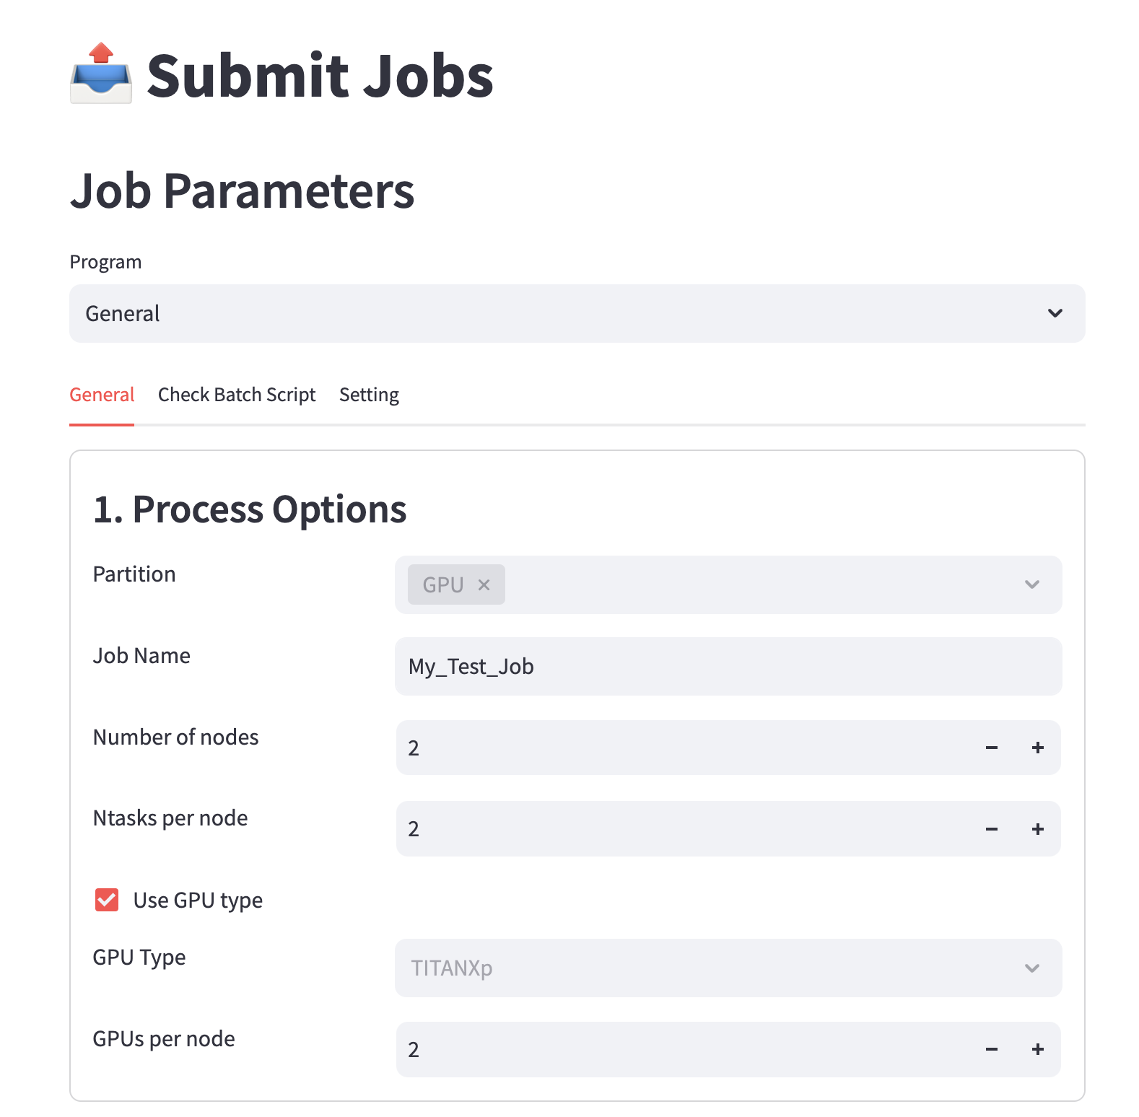1139x1117 pixels.
Task: Open the Program dropdown showing General
Action: pos(576,313)
